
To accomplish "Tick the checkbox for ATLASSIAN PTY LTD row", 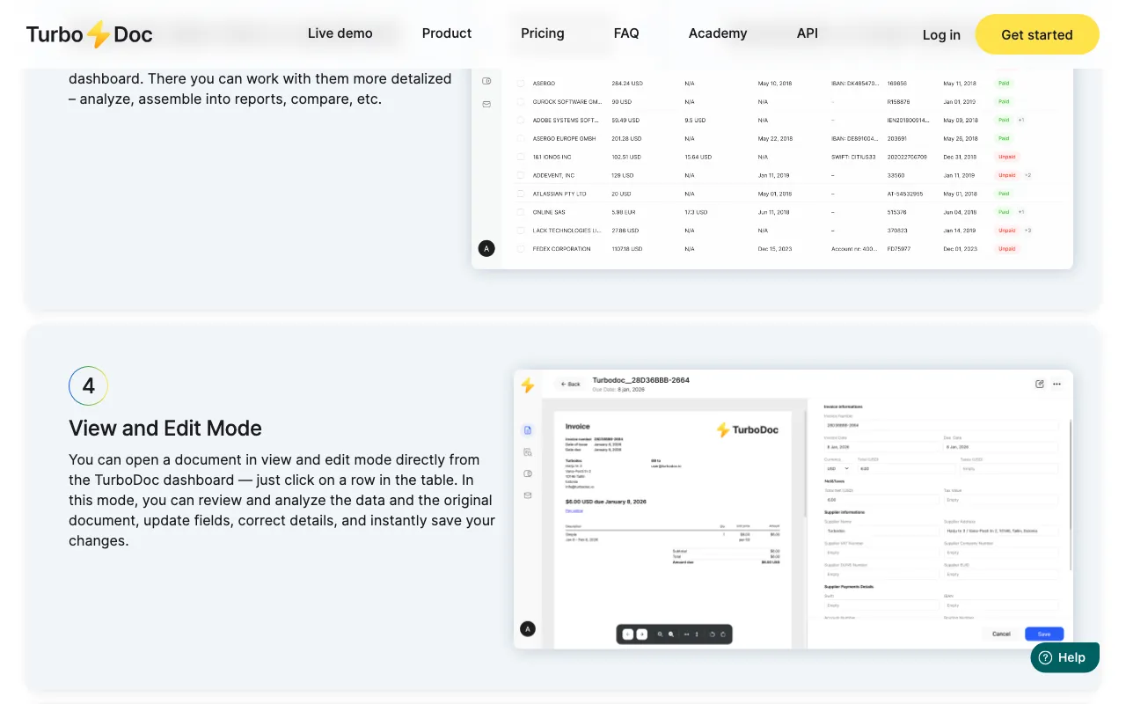I will coord(520,194).
